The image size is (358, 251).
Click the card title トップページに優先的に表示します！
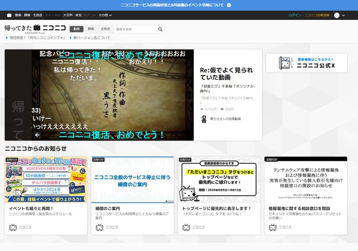click(216, 209)
